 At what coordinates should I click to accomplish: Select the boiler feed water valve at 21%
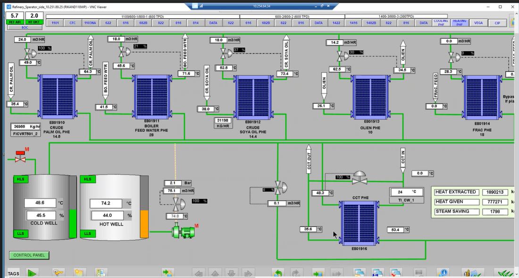[x=125, y=51]
